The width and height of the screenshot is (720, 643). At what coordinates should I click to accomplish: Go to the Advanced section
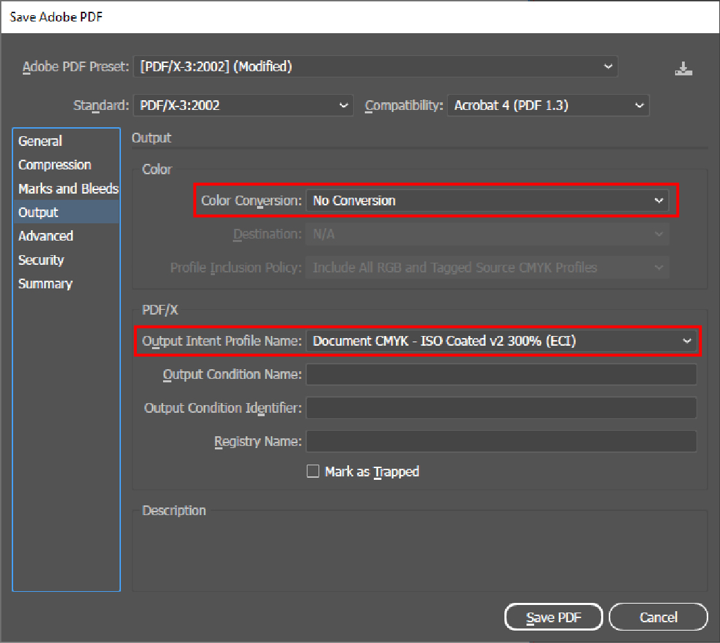point(46,236)
